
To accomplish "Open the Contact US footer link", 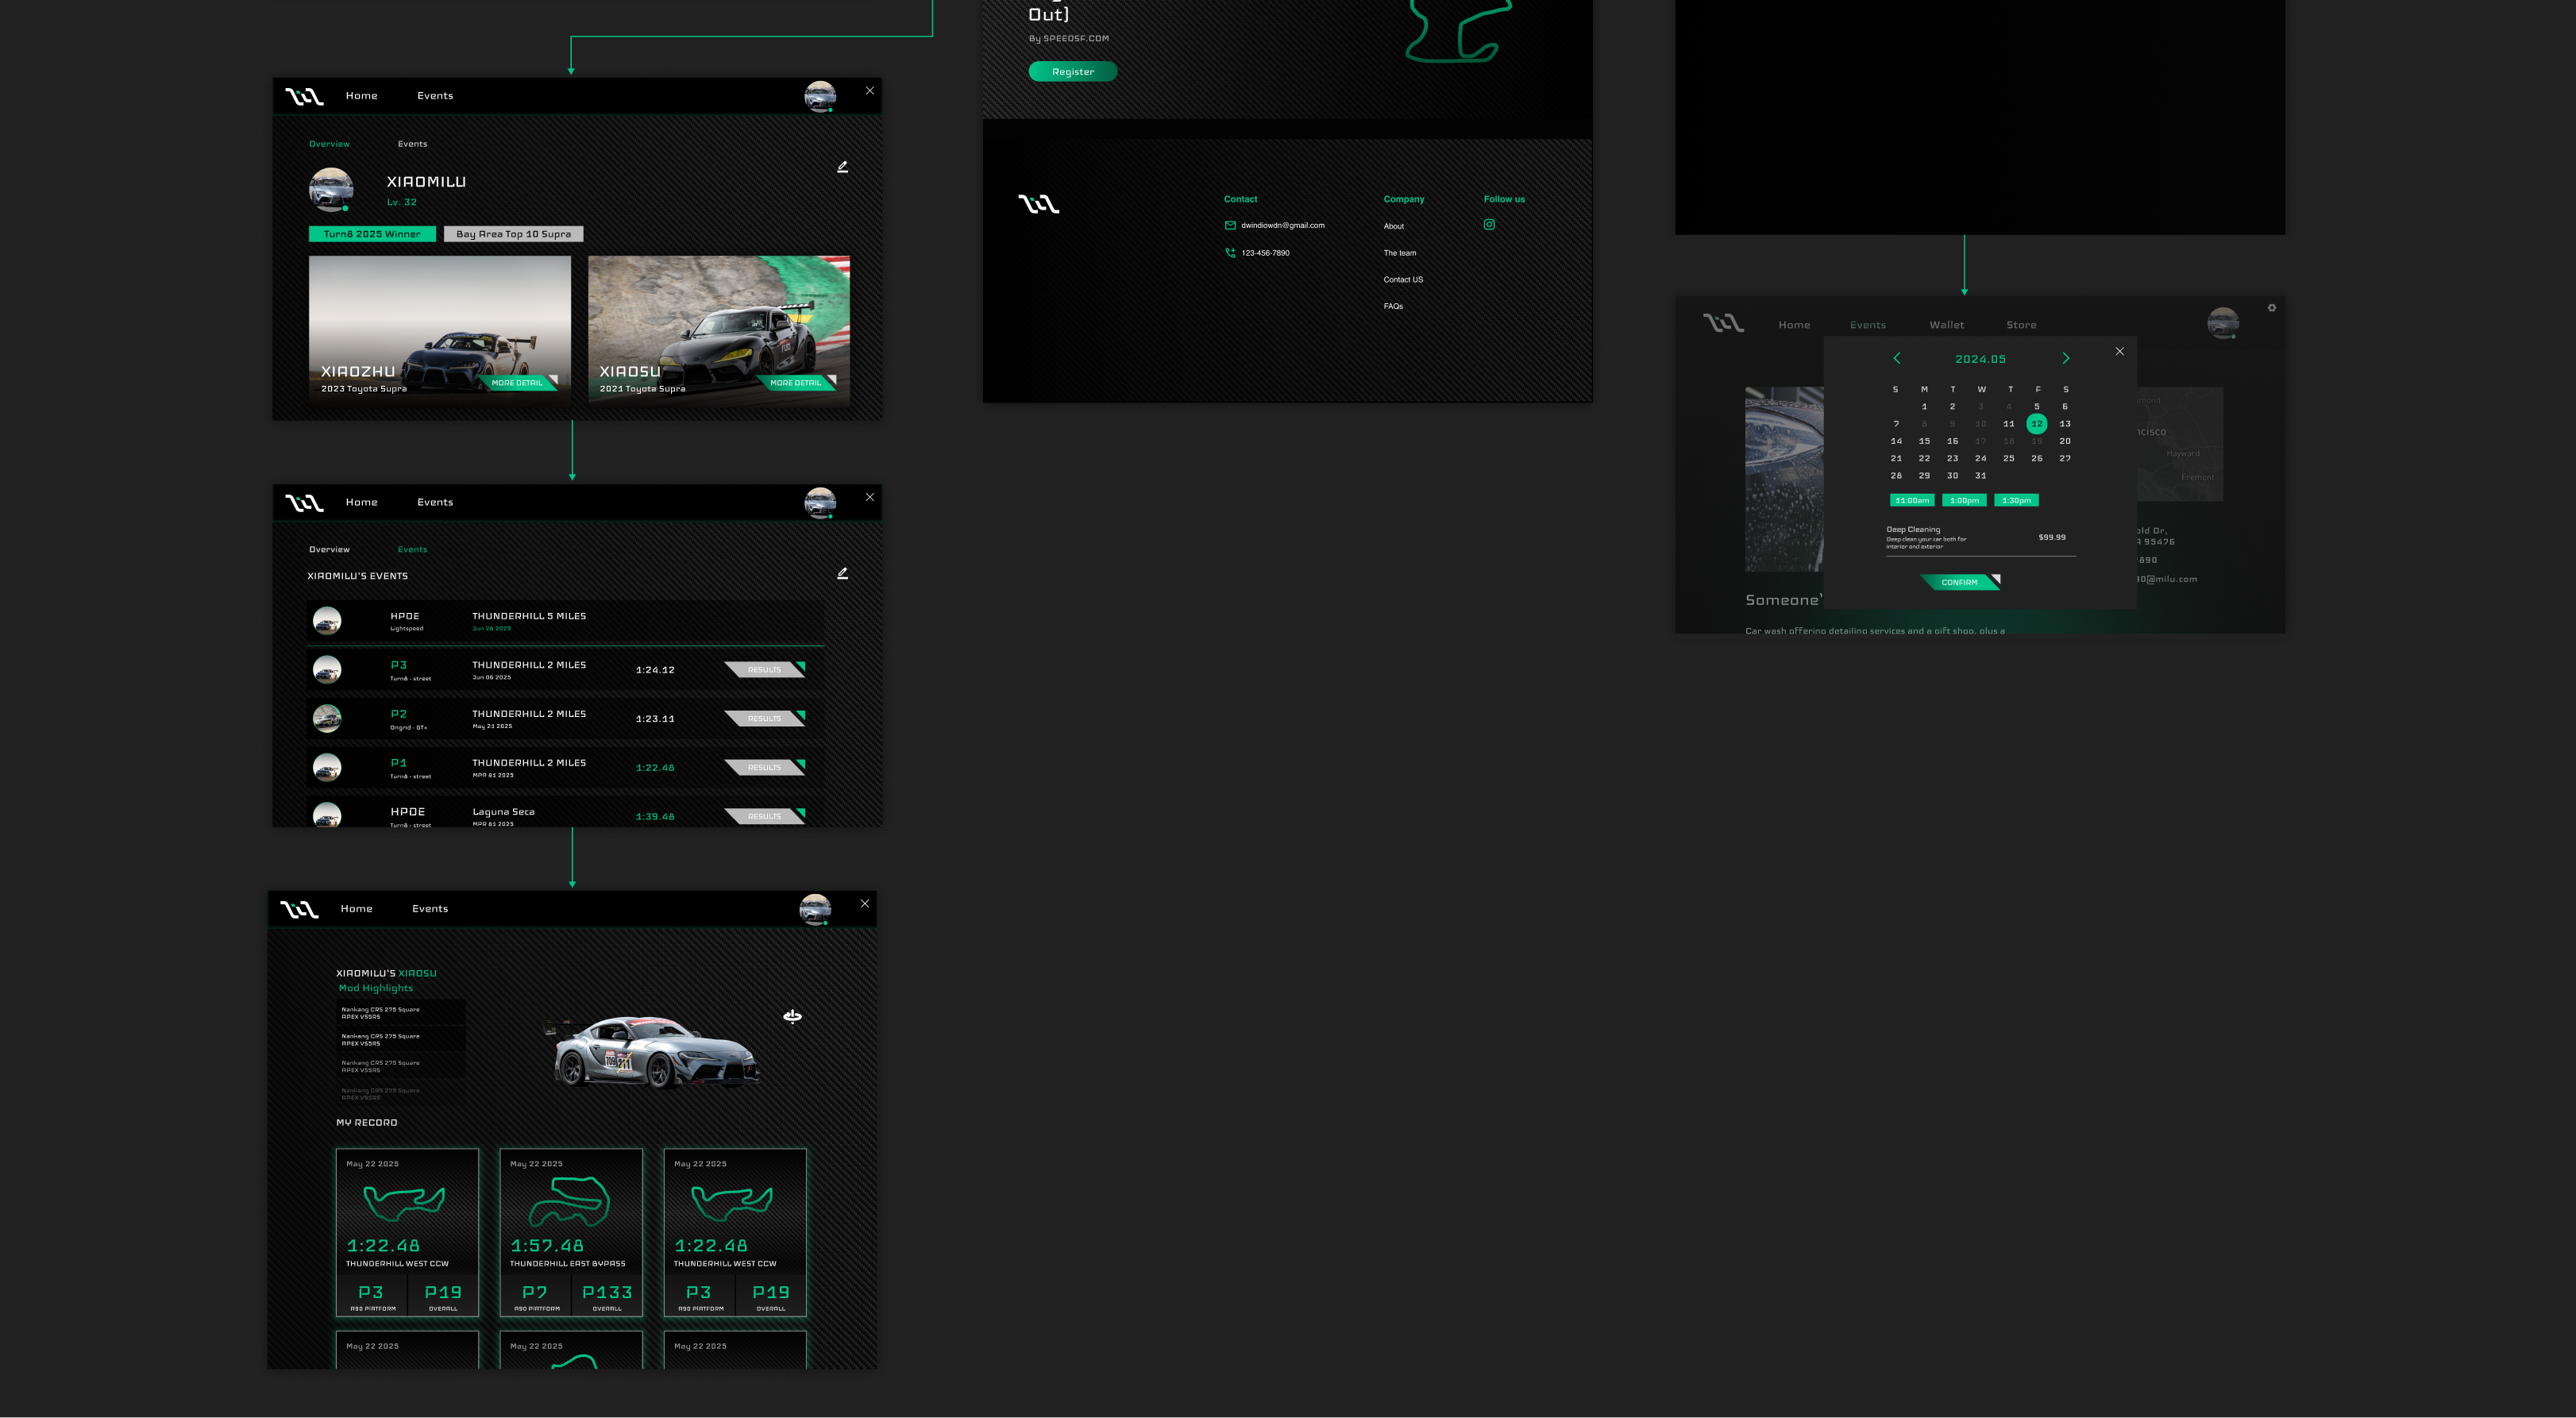I will coord(1403,280).
